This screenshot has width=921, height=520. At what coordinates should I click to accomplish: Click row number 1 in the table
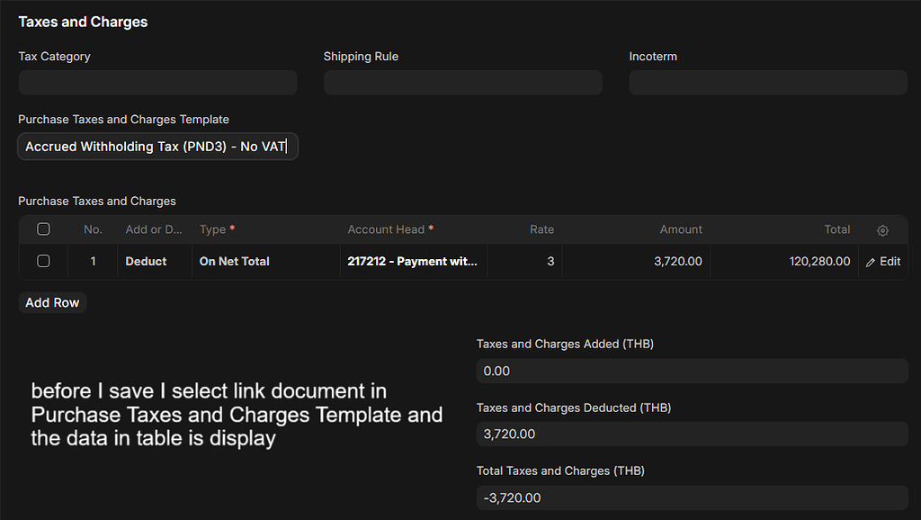pos(93,262)
